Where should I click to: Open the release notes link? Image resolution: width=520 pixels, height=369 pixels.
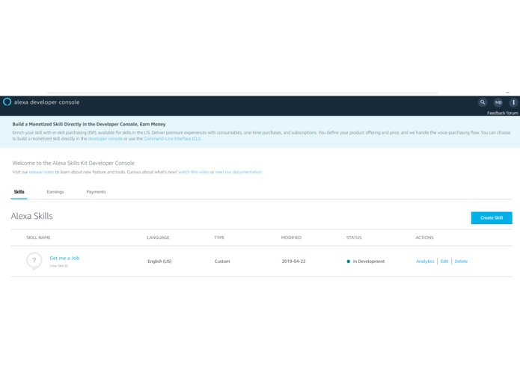[x=41, y=172]
